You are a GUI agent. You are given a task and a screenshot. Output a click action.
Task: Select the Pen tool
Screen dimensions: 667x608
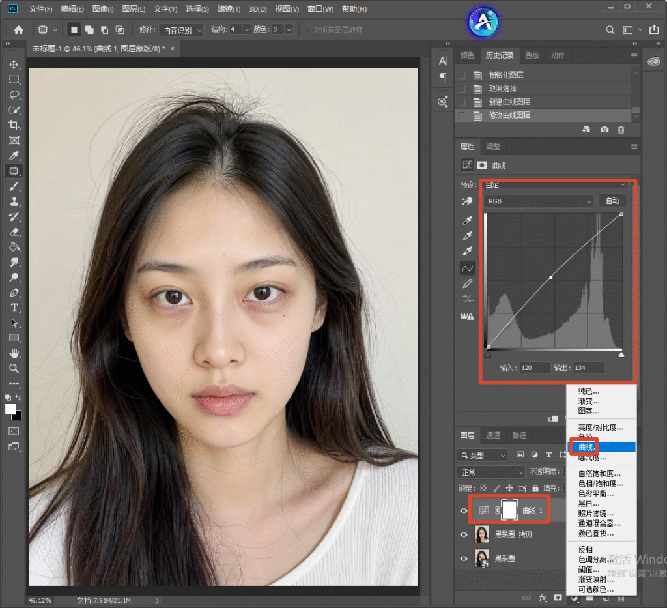coord(14,293)
